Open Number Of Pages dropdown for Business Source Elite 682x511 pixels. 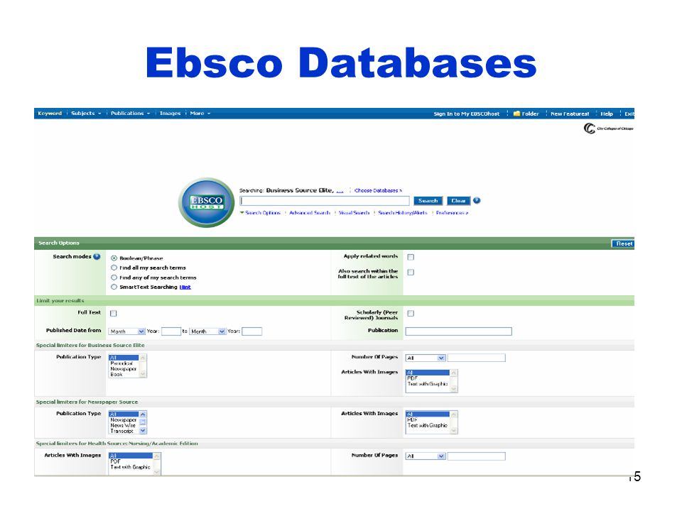(x=426, y=358)
